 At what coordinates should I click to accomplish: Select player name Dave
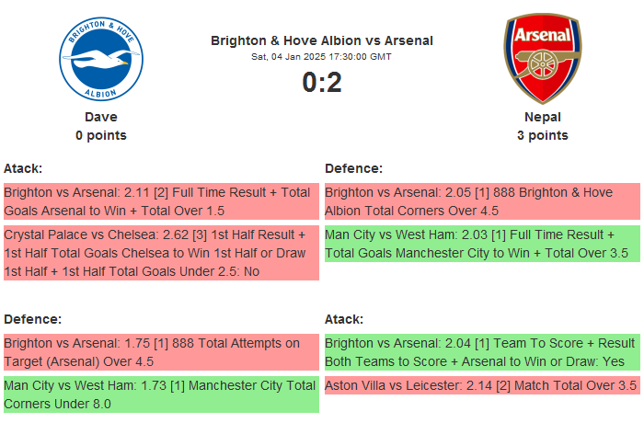(x=101, y=117)
